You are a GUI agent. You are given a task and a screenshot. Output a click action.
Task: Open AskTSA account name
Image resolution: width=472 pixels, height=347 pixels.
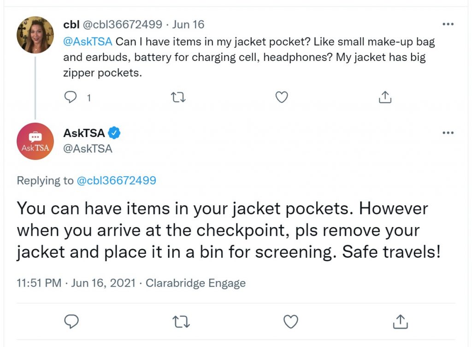coord(84,133)
